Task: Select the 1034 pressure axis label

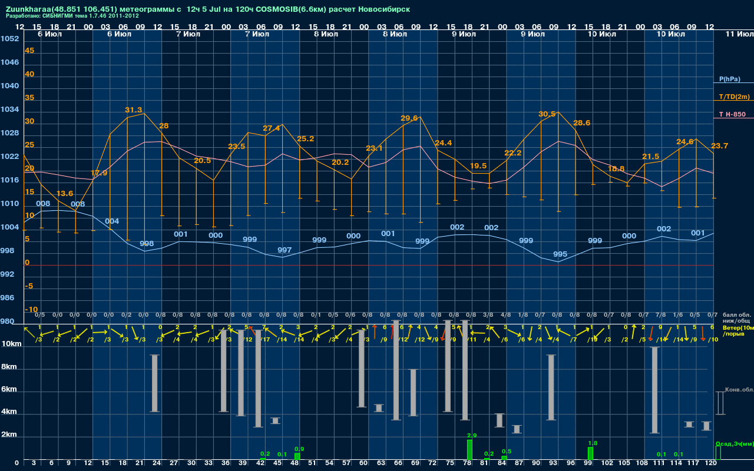Action: pos(9,110)
